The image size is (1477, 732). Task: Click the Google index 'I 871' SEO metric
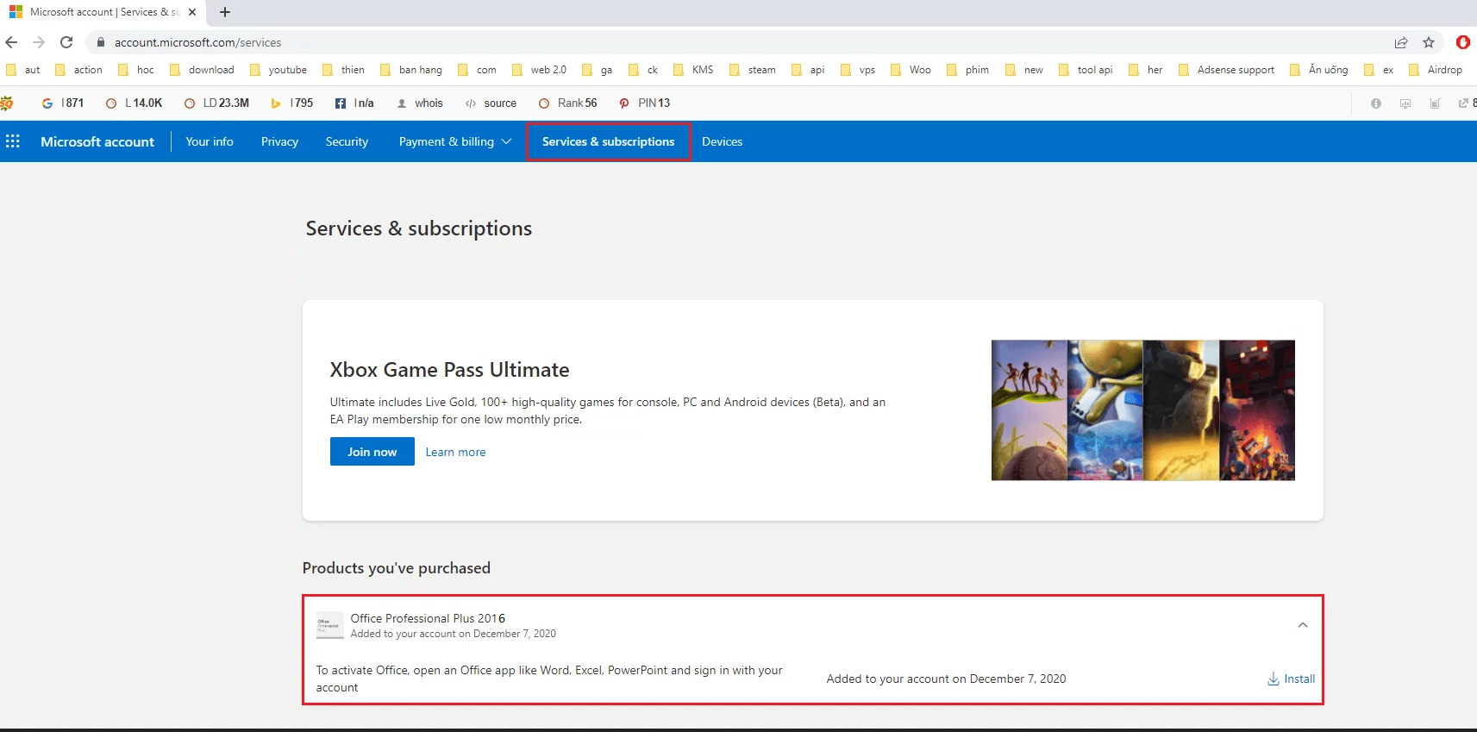(63, 103)
